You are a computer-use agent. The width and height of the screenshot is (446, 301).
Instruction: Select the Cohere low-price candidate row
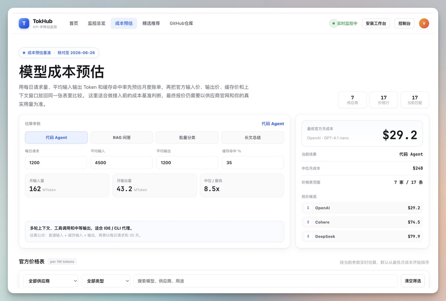(x=362, y=222)
